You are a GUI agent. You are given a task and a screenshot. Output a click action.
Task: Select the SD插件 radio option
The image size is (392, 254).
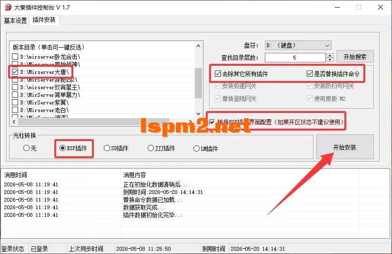(107, 148)
